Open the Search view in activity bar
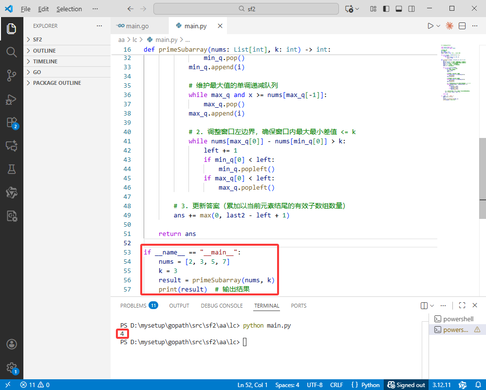Image resolution: width=486 pixels, height=390 pixels. click(12, 52)
